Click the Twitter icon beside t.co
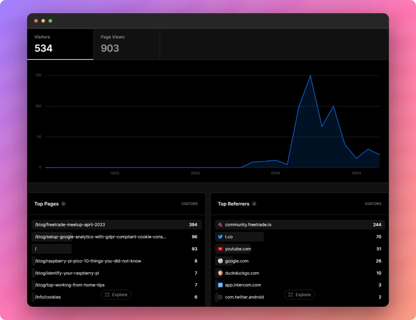The image size is (416, 320). pyautogui.click(x=221, y=237)
